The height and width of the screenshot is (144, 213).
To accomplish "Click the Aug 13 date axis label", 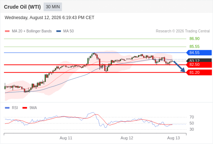I will pos(174,138).
